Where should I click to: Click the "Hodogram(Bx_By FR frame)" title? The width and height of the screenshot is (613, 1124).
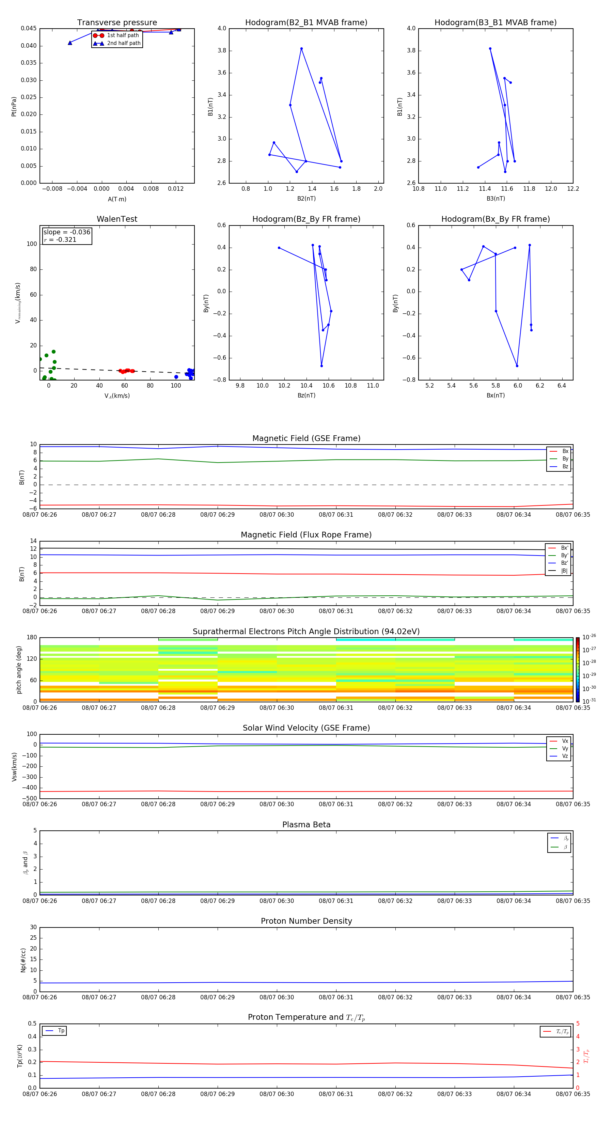click(496, 219)
